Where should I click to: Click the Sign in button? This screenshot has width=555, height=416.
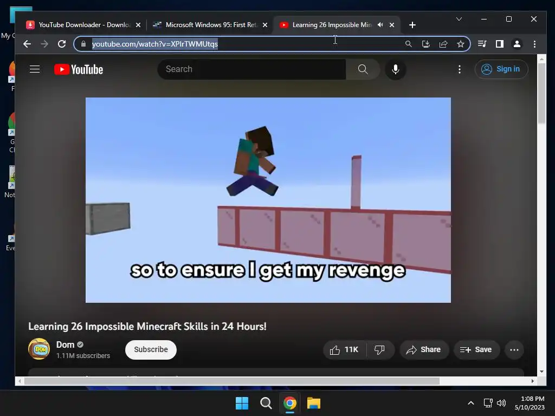[501, 69]
